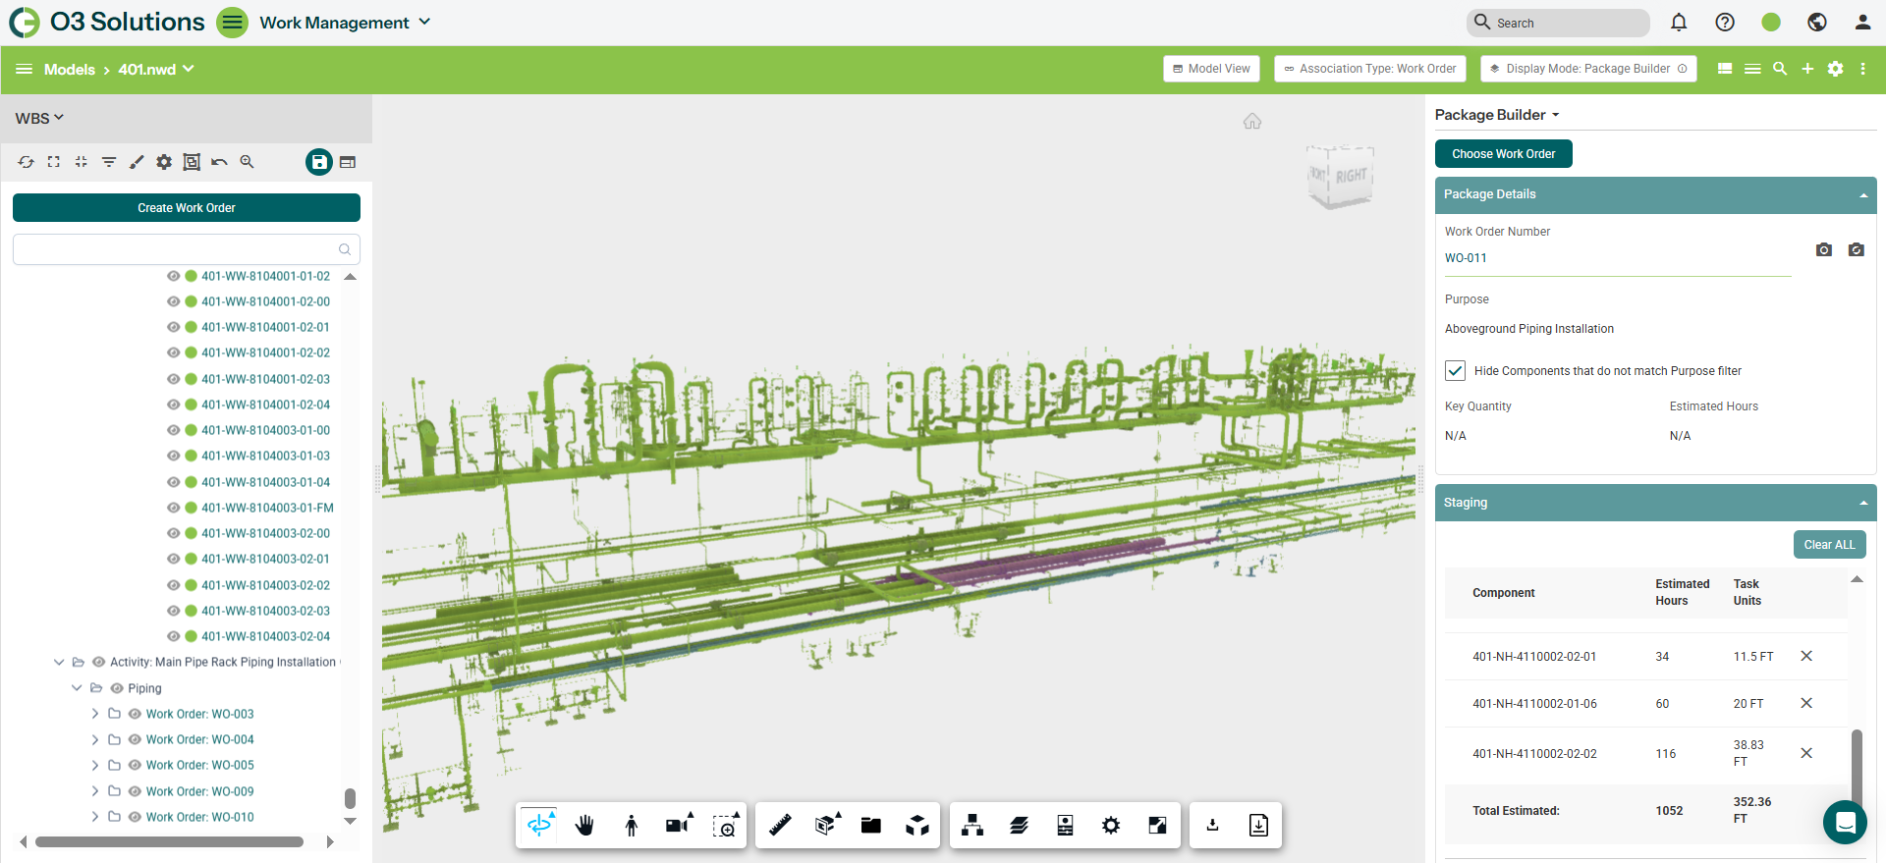The image size is (1886, 863).
Task: Open the camera tool in viewer toolbar
Action: pos(679,826)
